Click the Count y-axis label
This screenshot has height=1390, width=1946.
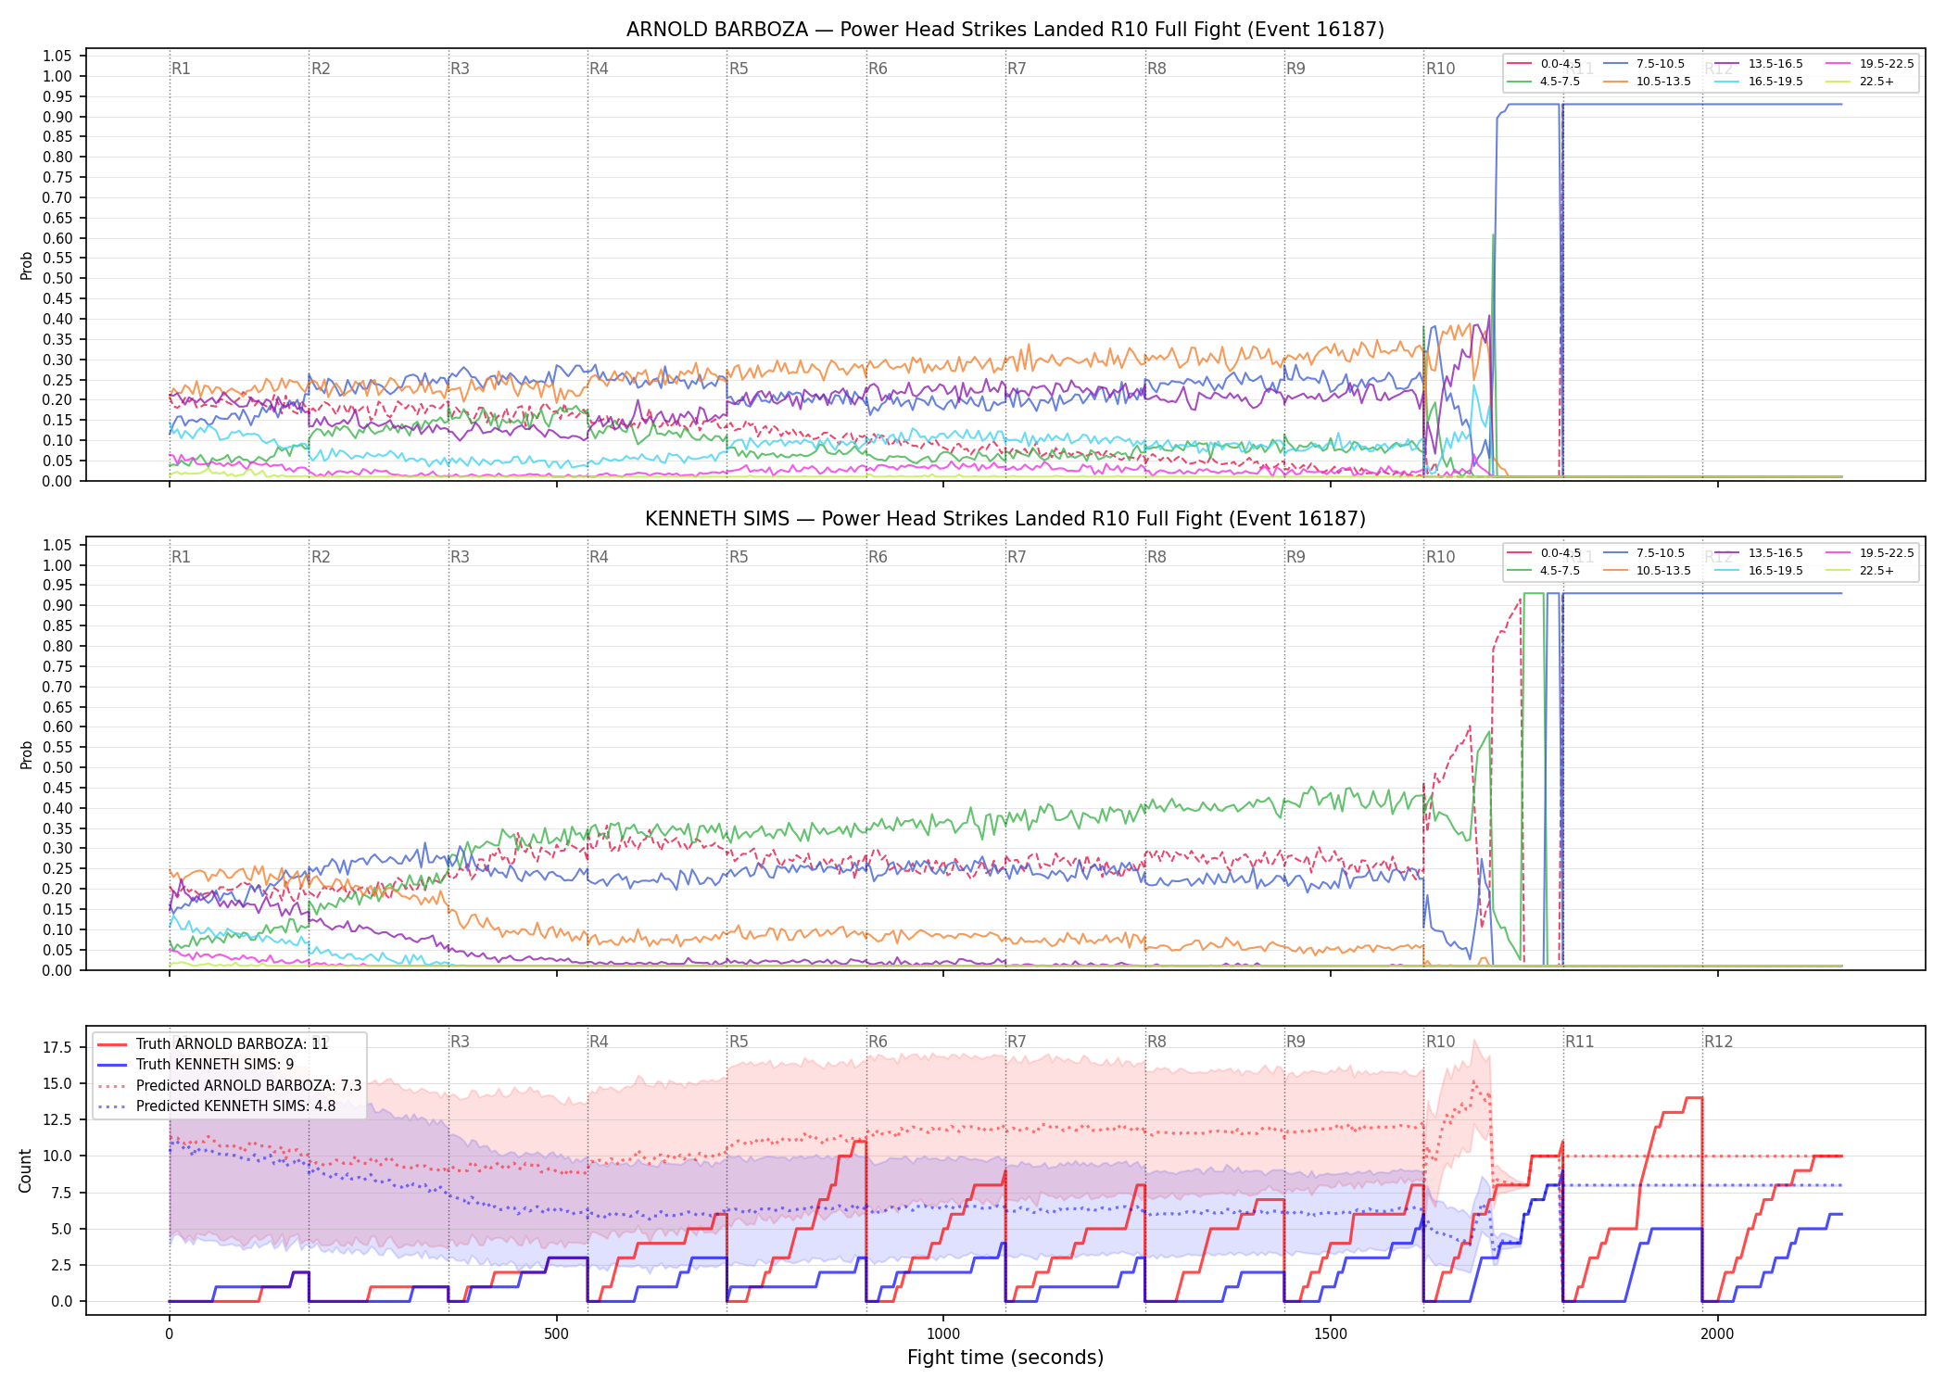(x=25, y=1170)
